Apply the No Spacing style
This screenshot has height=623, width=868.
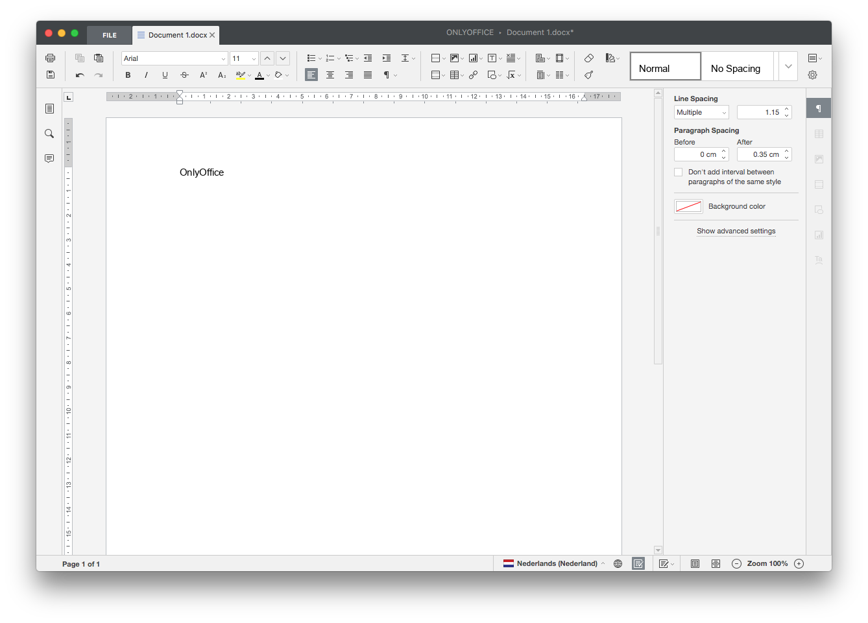pyautogui.click(x=736, y=69)
